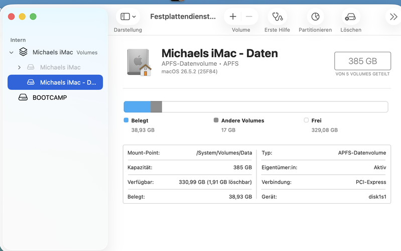Click the macOS 26.5.2 (25F84) version text
401x251 pixels.
click(x=190, y=71)
